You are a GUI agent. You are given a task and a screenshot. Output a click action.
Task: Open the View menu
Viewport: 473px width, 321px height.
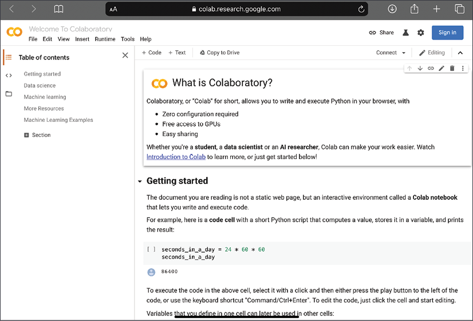pos(64,39)
